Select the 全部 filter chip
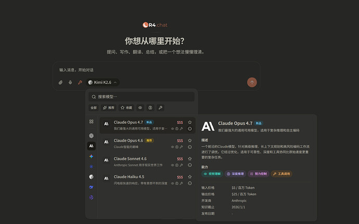359x224 pixels. 94,108
